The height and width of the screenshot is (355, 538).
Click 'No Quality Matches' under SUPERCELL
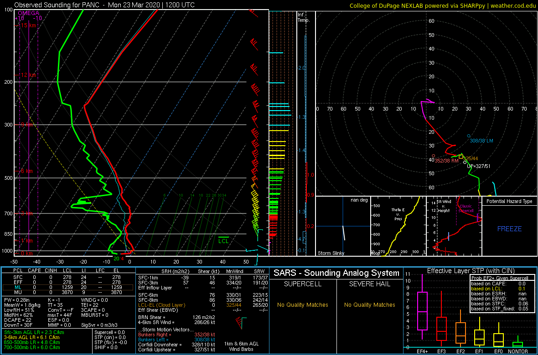click(x=303, y=305)
